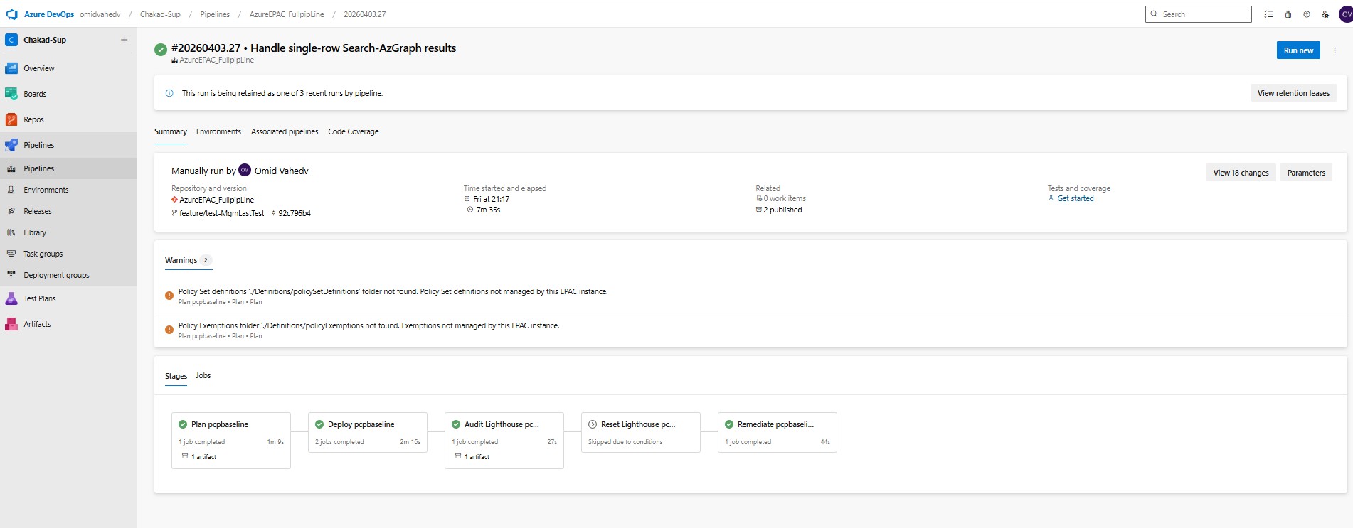The image size is (1353, 528).
Task: Click the Run new button
Action: [1298, 50]
